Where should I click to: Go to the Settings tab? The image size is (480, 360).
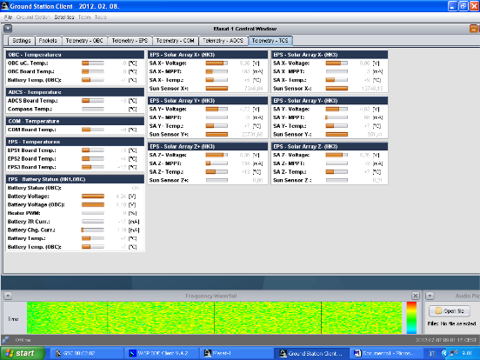22,41
